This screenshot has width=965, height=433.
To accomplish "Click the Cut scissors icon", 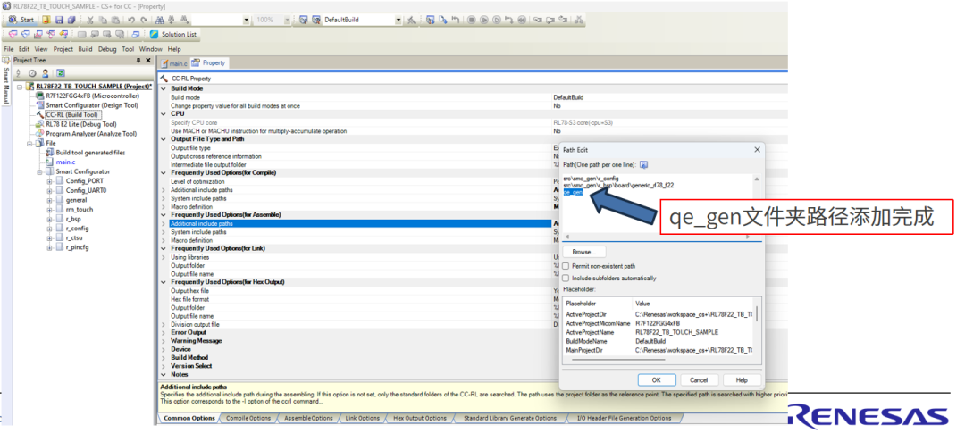I will [90, 20].
